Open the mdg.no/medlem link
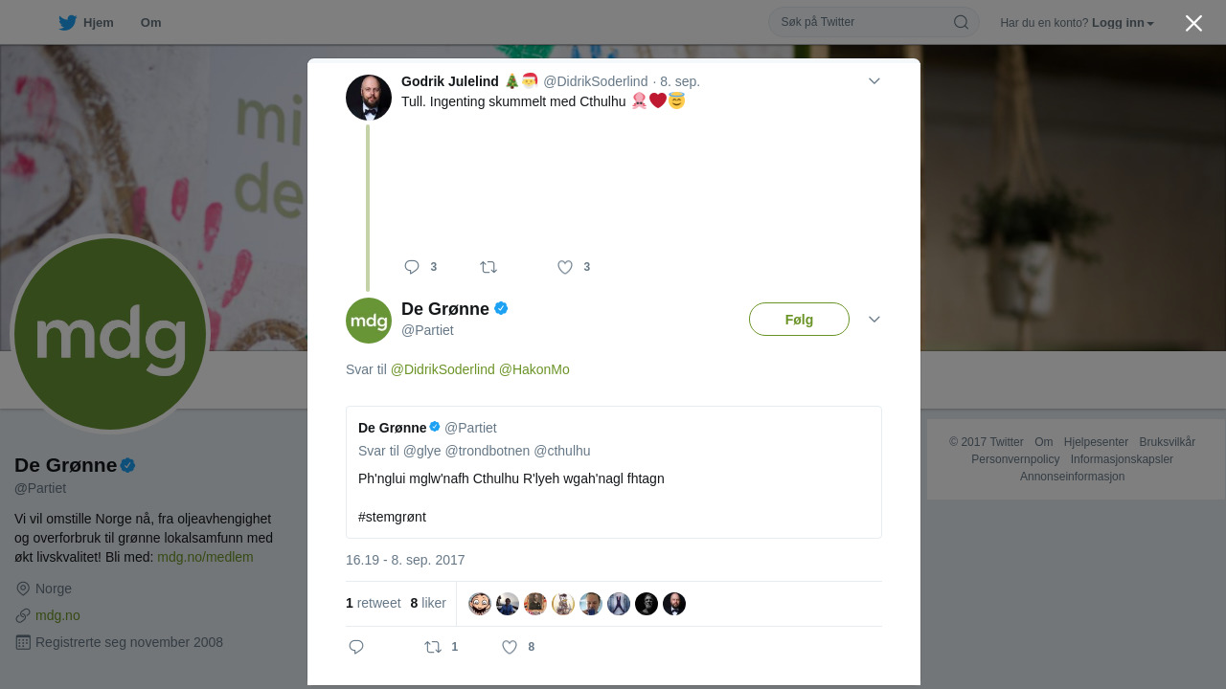The width and height of the screenshot is (1226, 689). 205,557
